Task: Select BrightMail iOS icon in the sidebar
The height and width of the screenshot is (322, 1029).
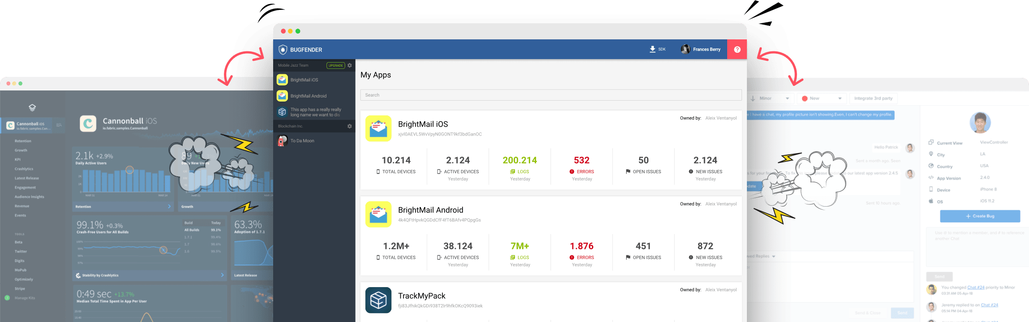Action: coord(282,80)
